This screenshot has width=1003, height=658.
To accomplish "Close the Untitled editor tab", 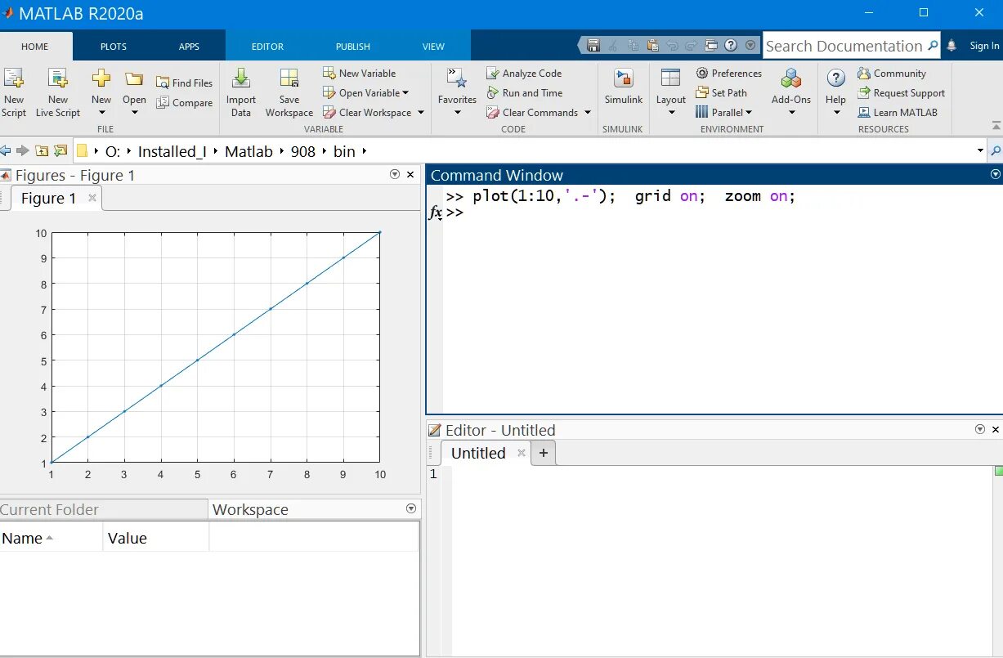I will click(x=522, y=453).
